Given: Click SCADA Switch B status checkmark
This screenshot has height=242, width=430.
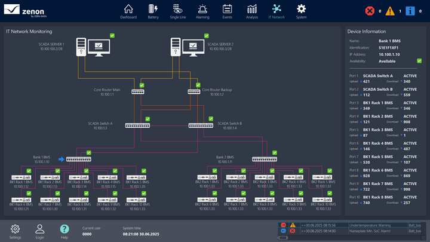Looking at the screenshot, I should (x=211, y=118).
